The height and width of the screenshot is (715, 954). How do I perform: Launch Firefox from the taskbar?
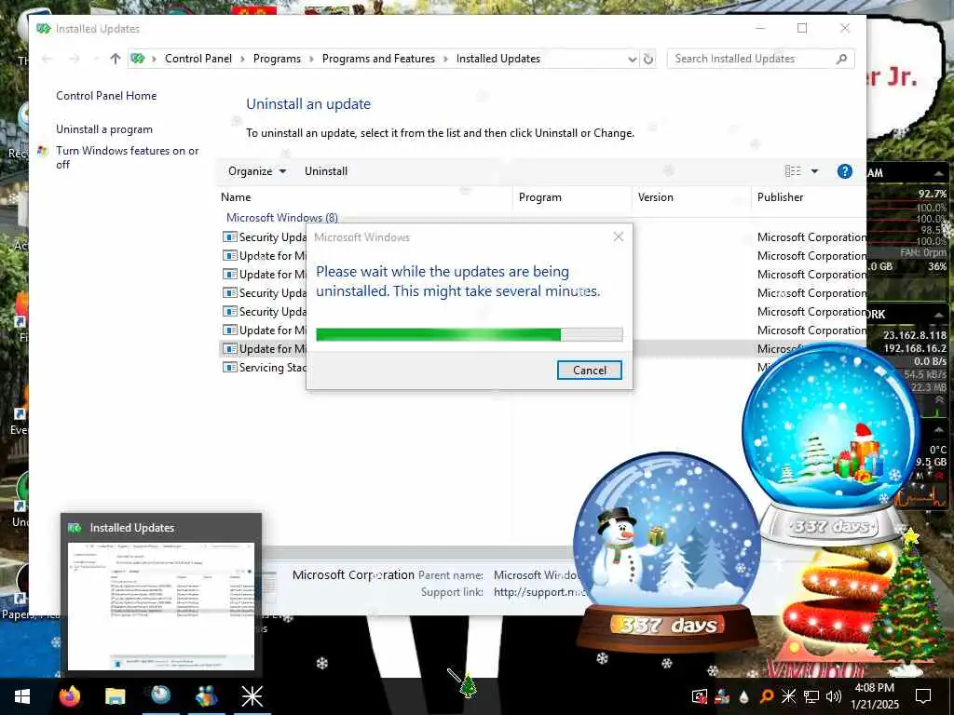[x=70, y=696]
